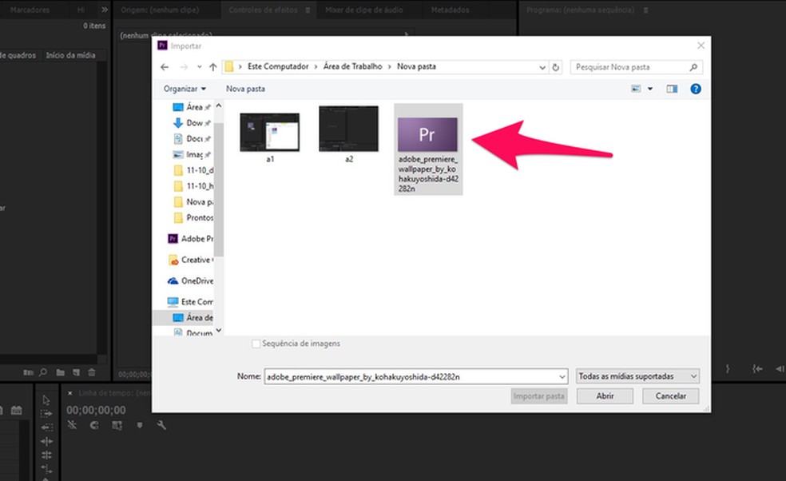Select the Track Select Forward tool

[x=46, y=414]
